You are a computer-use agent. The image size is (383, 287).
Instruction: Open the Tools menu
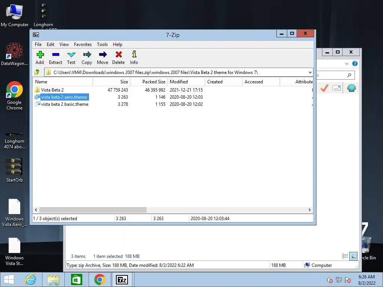[x=102, y=44]
